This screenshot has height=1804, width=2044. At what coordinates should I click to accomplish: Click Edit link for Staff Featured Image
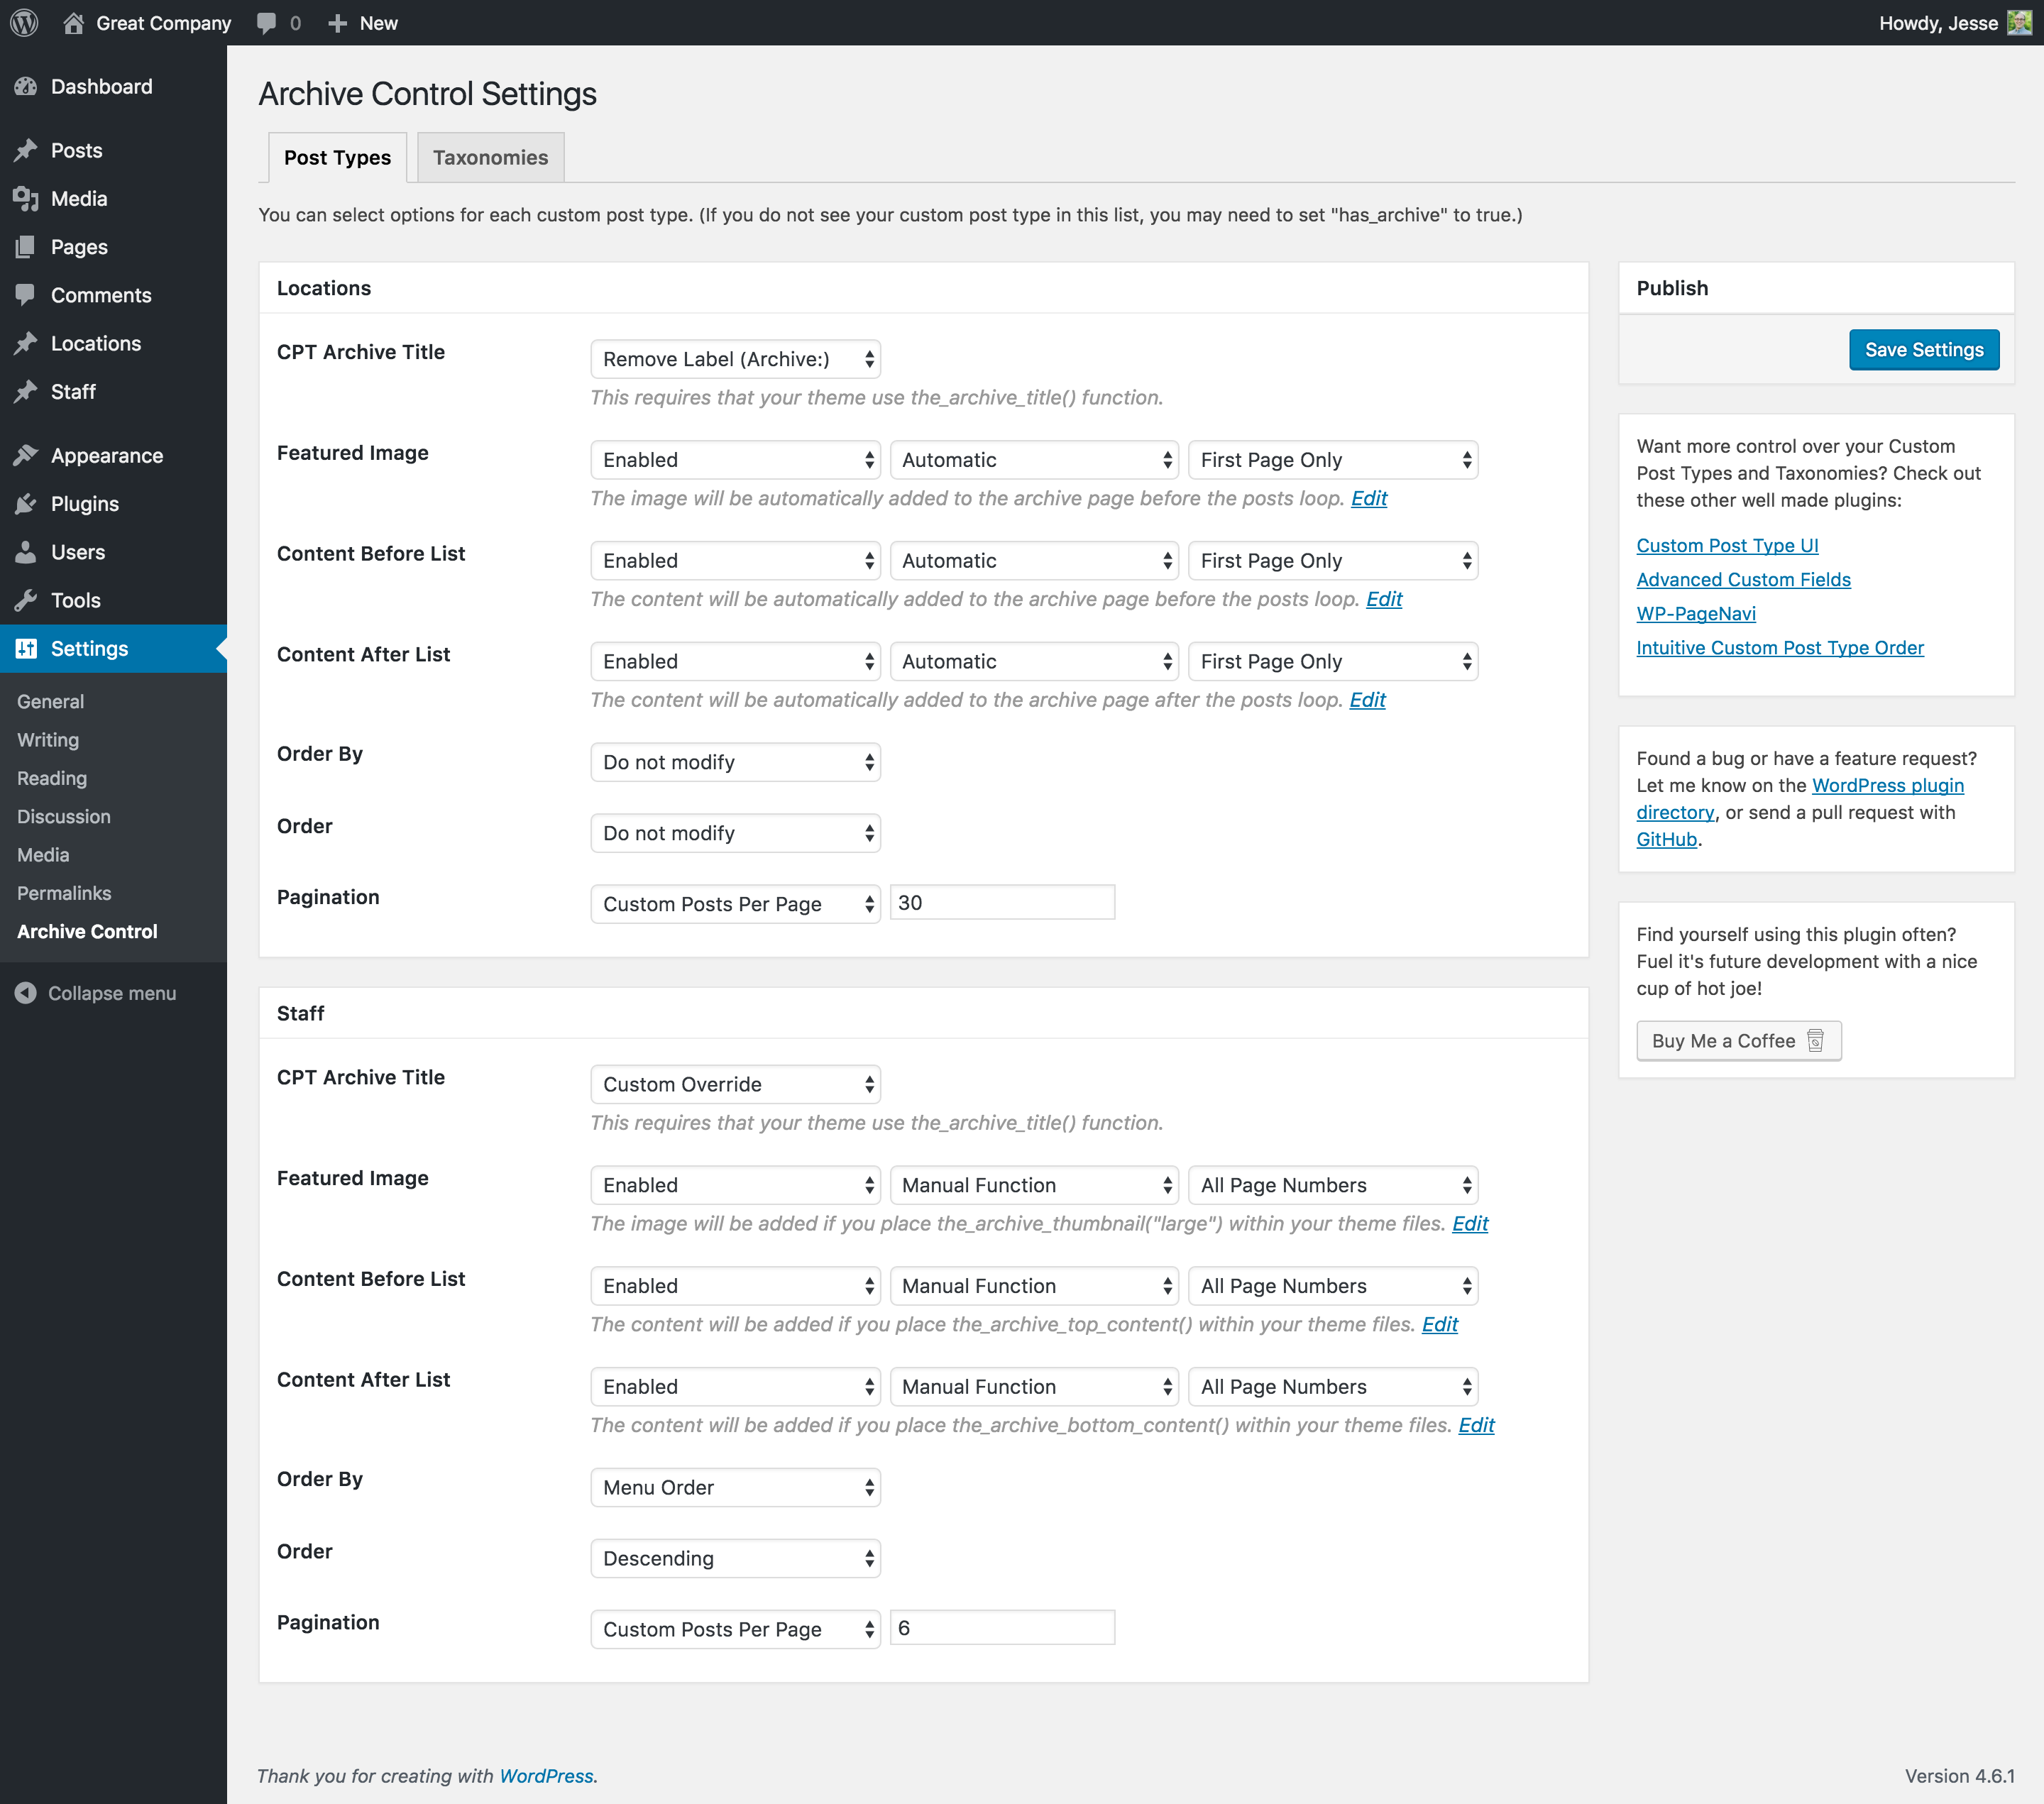coord(1470,1224)
